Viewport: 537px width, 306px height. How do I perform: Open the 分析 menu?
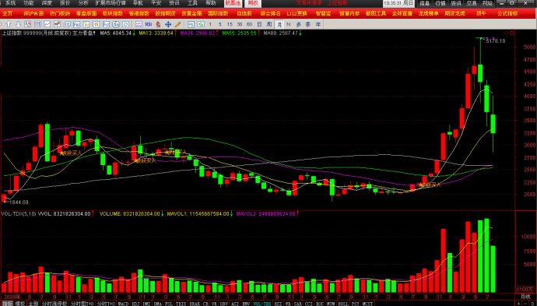82,3
